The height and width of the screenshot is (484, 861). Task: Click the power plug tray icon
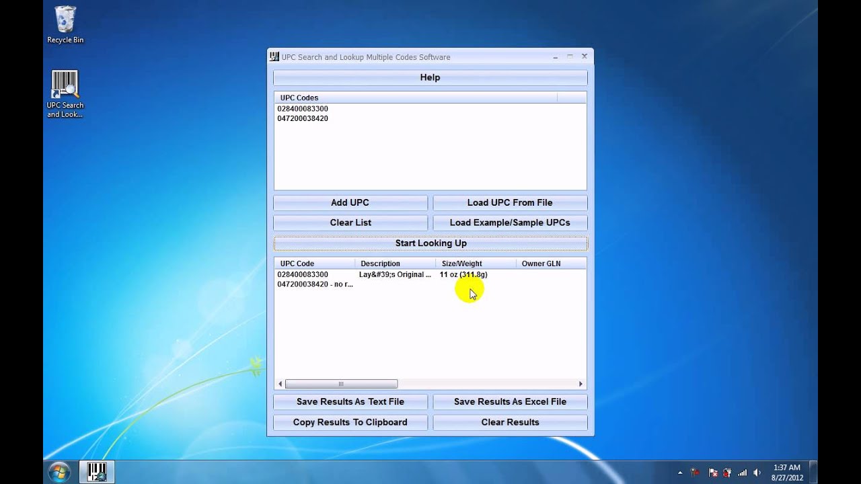coord(727,473)
